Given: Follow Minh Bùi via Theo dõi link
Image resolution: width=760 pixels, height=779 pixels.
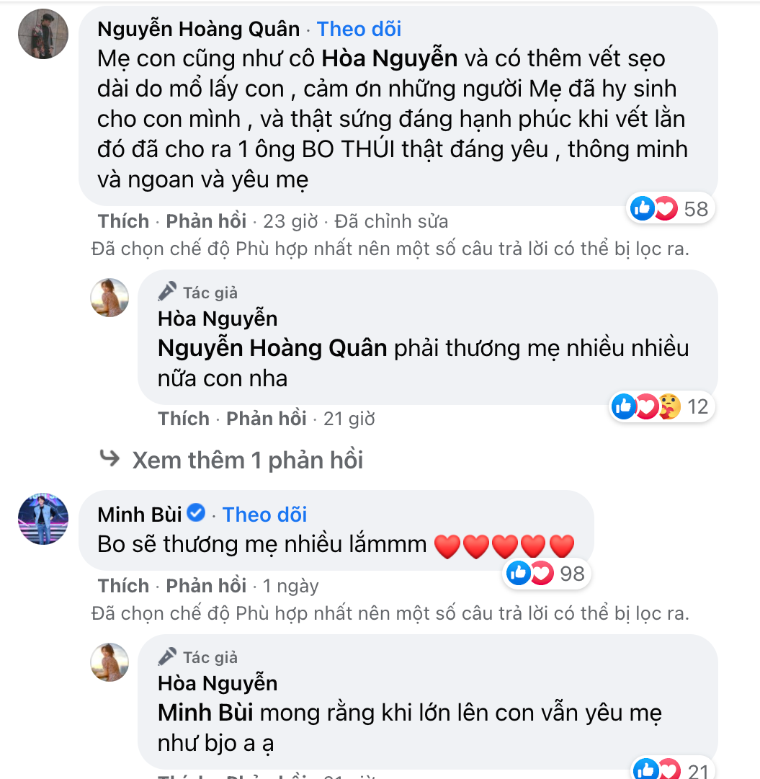Looking at the screenshot, I should coord(264,514).
